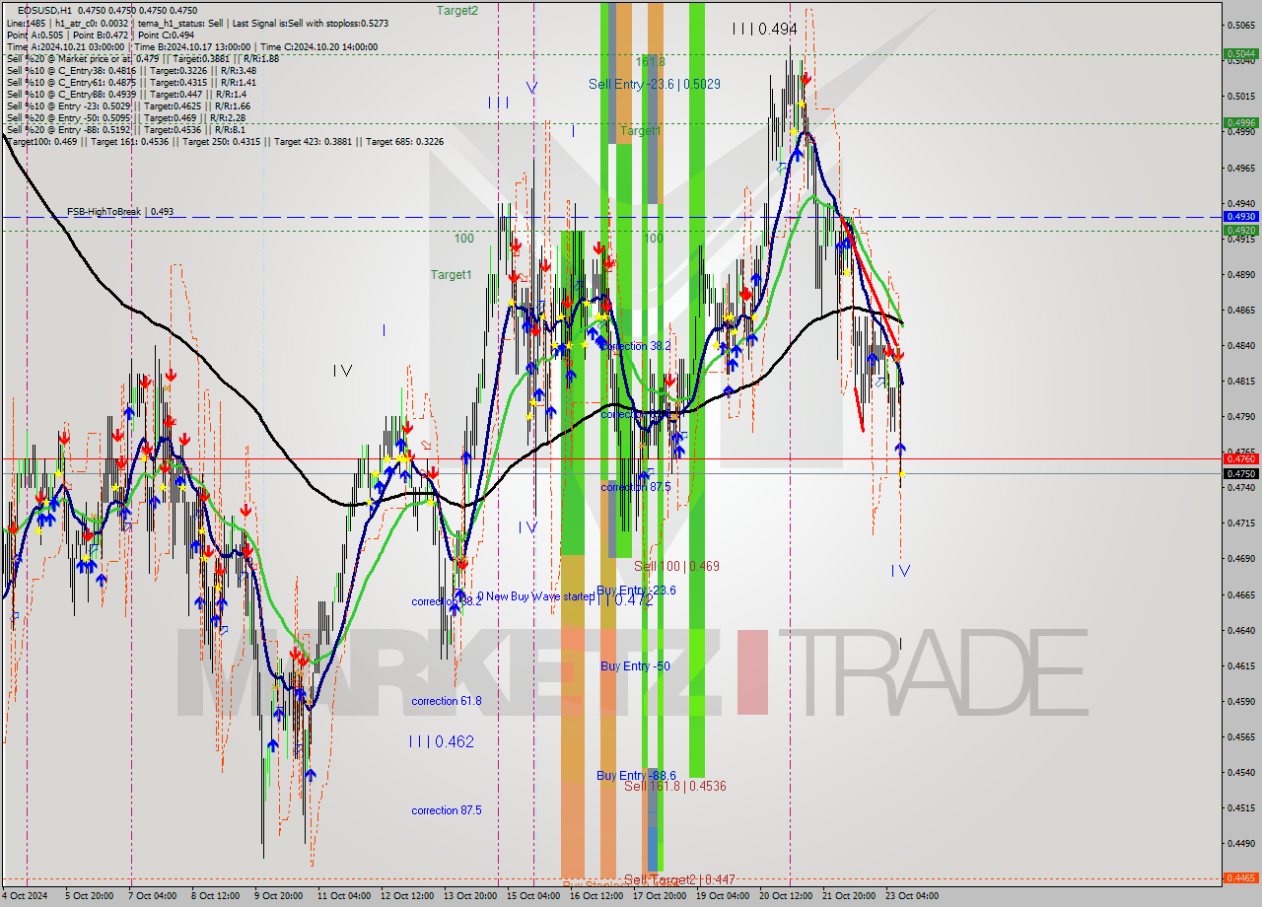The width and height of the screenshot is (1262, 907).
Task: Click the '9 Oct 20:00' time label
Action: [279, 896]
